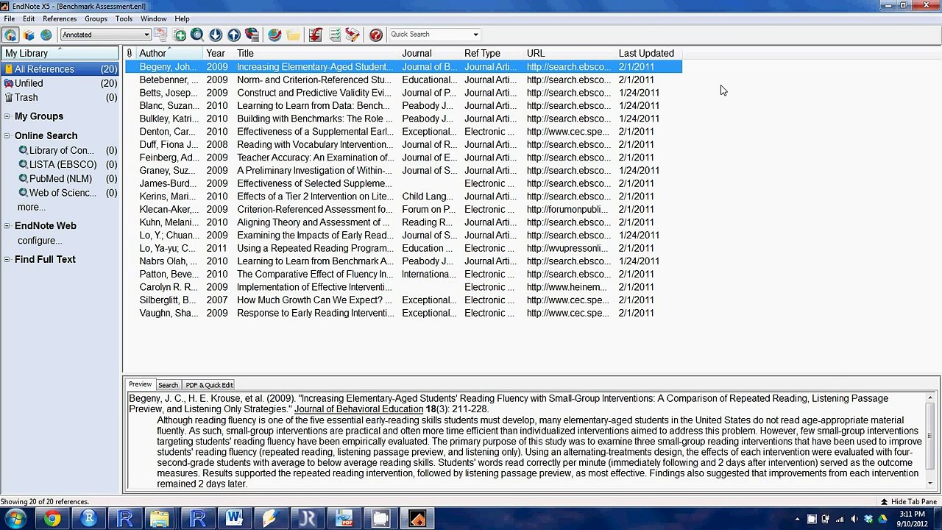This screenshot has width=942, height=530.
Task: Open the File menu
Action: [x=10, y=18]
